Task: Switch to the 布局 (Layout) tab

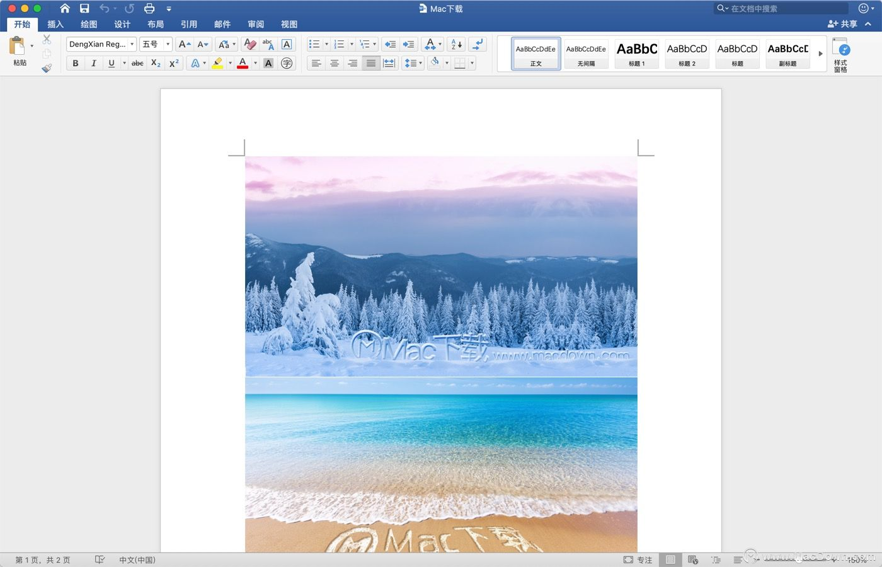Action: point(156,24)
